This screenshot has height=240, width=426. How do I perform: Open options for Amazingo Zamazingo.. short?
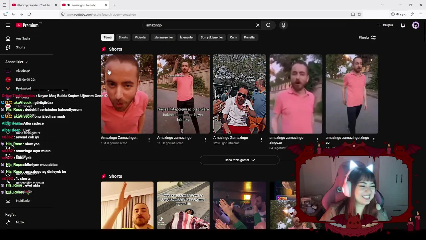[149, 140]
